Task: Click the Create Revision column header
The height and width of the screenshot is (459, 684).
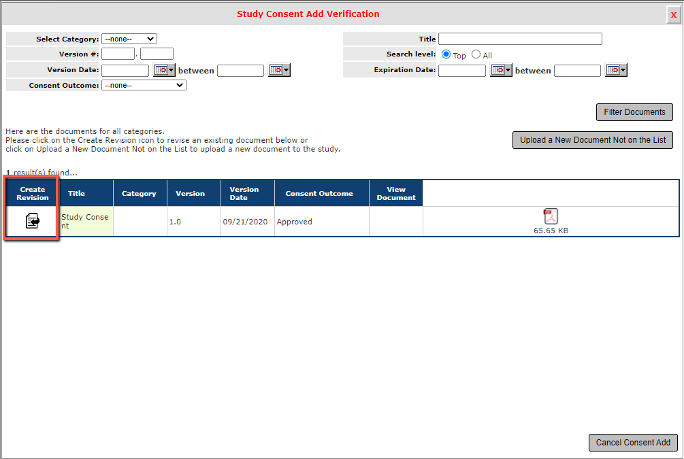Action: pyautogui.click(x=32, y=193)
